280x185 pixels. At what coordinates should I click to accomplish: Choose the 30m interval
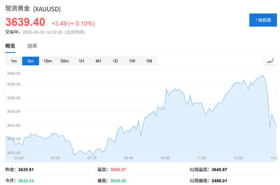(x=64, y=61)
